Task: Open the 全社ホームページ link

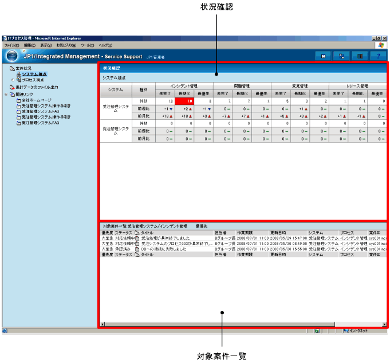Action: click(x=38, y=100)
